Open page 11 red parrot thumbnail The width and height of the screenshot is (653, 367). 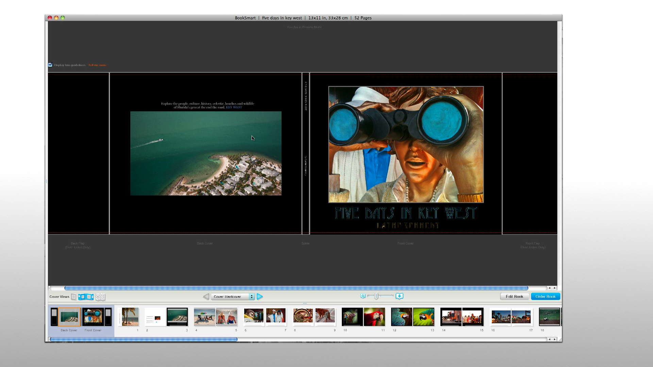point(374,317)
